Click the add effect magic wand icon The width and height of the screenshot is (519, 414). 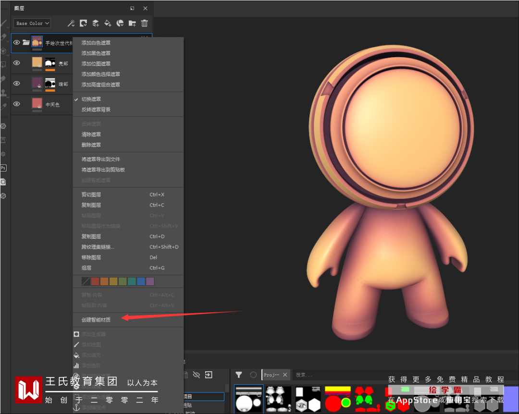click(x=71, y=23)
